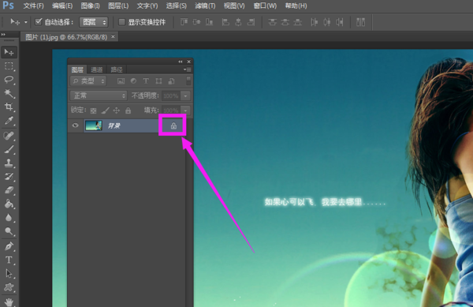Switch to 通道 tab
Image resolution: width=473 pixels, height=307 pixels.
(97, 69)
